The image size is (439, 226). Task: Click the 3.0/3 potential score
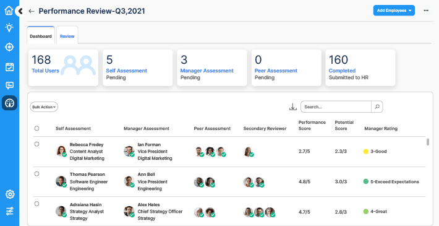tap(341, 181)
